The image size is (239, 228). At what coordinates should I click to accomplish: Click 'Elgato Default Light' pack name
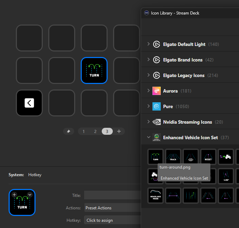point(184,44)
